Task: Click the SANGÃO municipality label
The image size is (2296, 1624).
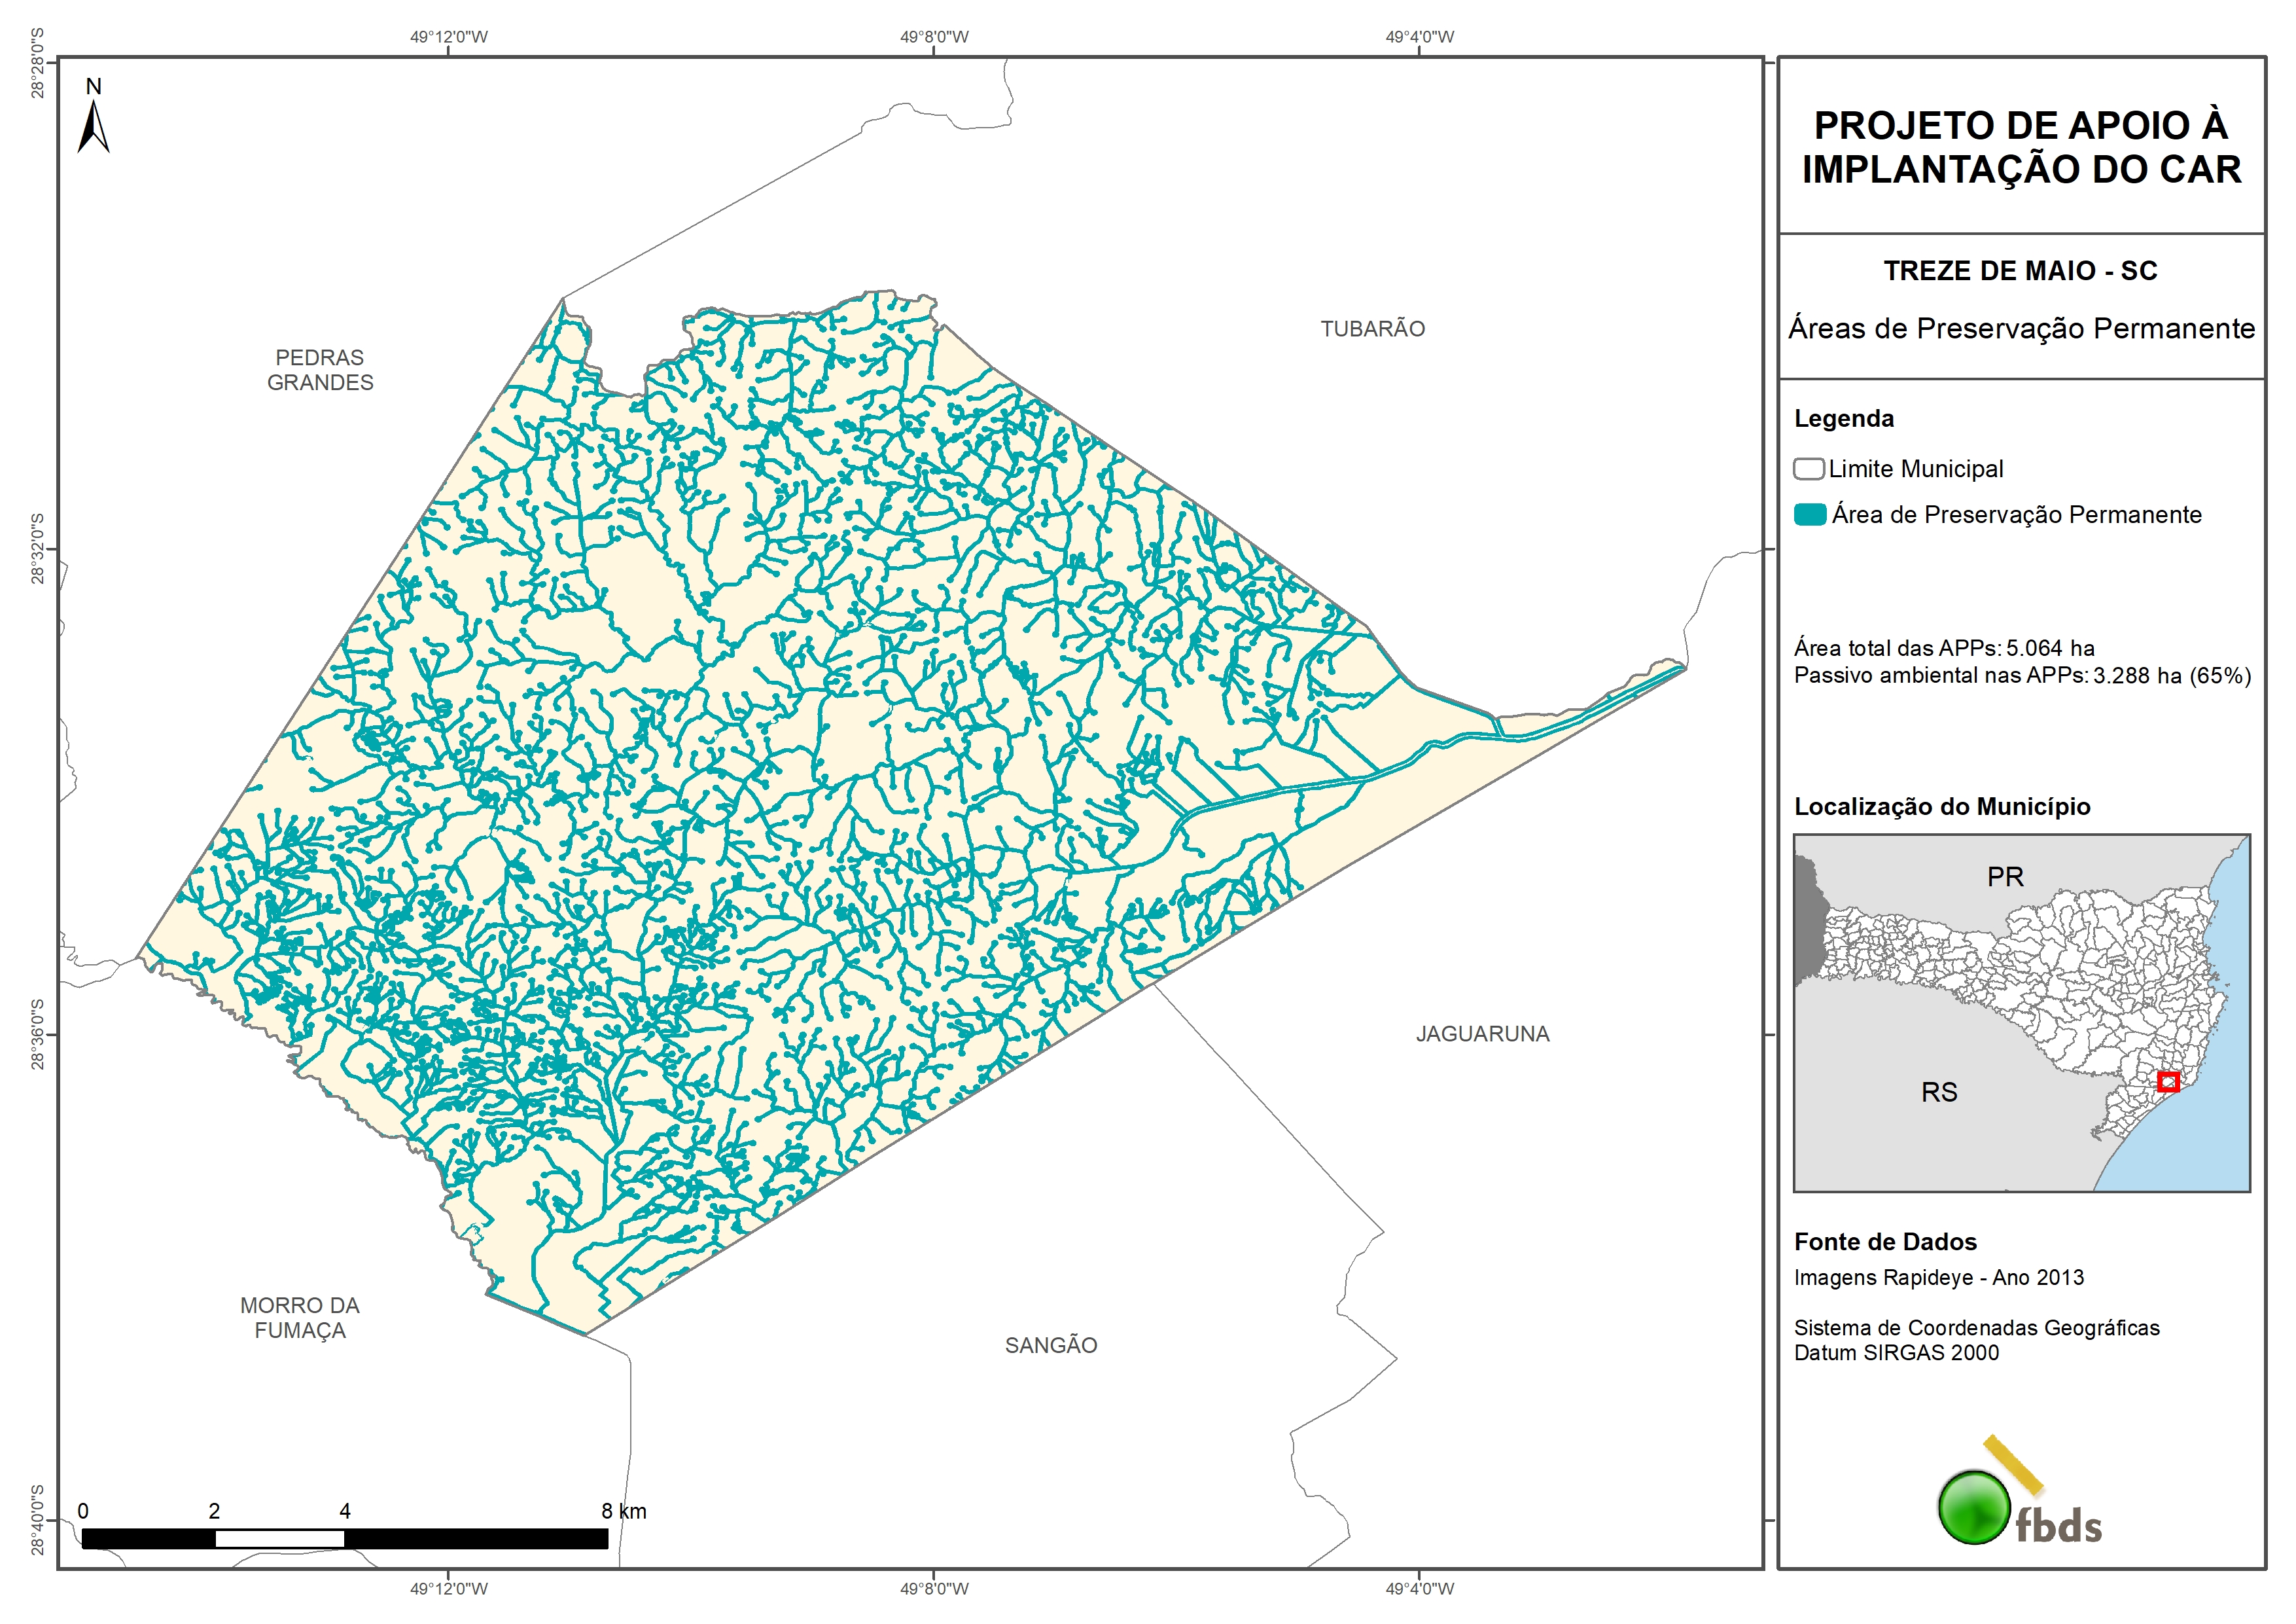Action: click(x=1051, y=1345)
